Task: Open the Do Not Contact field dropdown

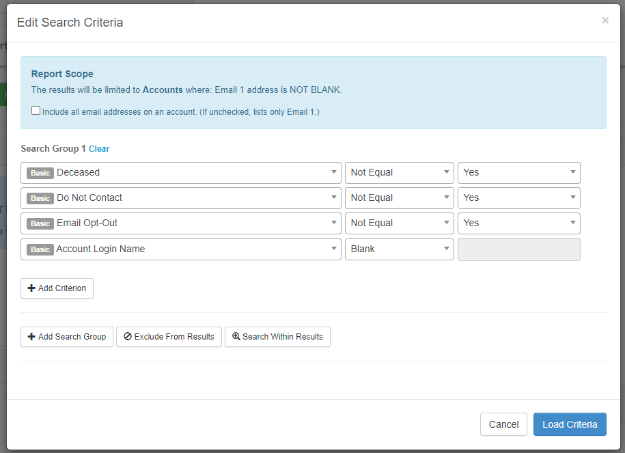Action: pyautogui.click(x=181, y=198)
